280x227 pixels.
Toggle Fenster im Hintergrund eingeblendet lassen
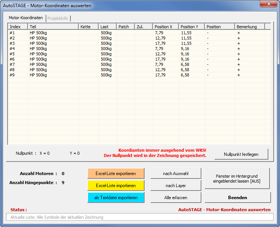(237, 178)
